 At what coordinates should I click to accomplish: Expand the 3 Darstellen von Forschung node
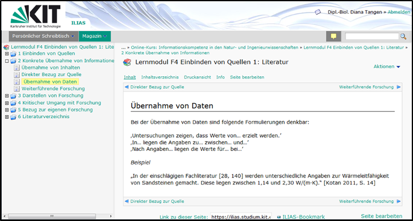(x=7, y=96)
